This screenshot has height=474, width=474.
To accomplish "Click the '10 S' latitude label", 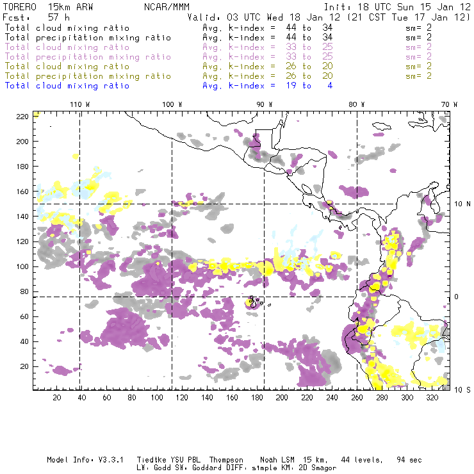I will (x=462, y=390).
